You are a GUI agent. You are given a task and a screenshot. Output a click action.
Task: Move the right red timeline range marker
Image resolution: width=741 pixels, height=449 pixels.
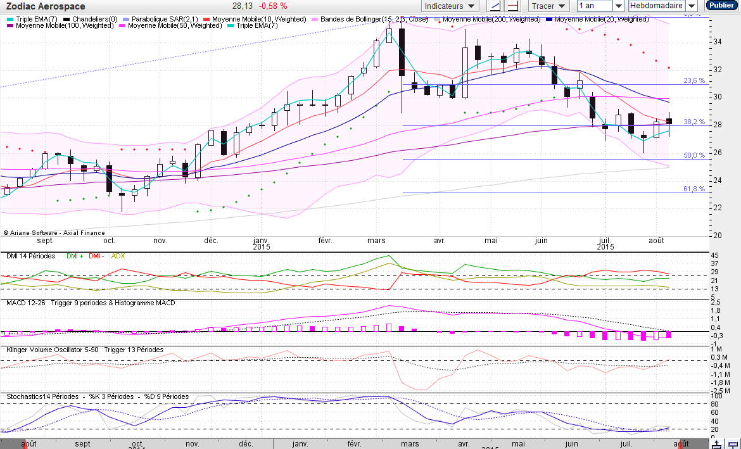coord(680,444)
